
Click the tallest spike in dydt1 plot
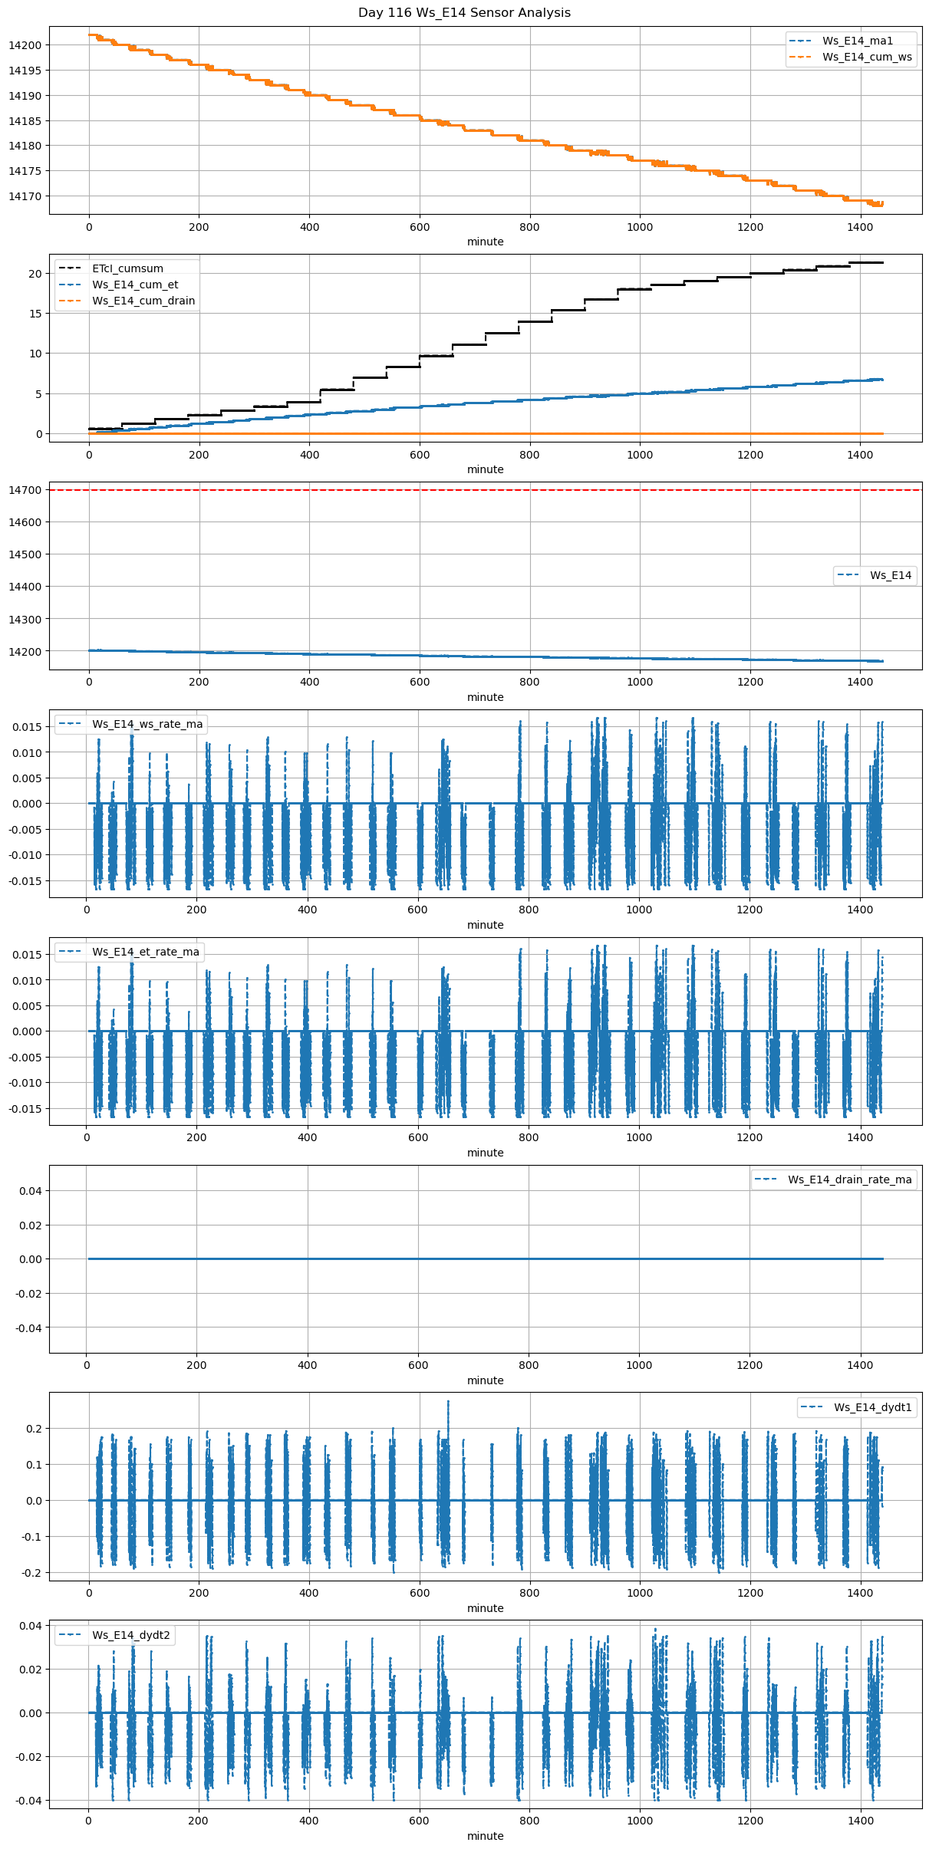click(x=448, y=1403)
